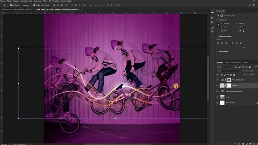Hide the Fundo layer with photo thumbnail
The width and height of the screenshot is (258, 145).
coord(217,97)
